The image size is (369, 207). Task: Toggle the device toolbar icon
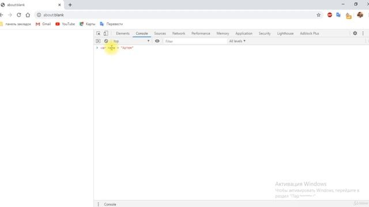click(x=106, y=33)
